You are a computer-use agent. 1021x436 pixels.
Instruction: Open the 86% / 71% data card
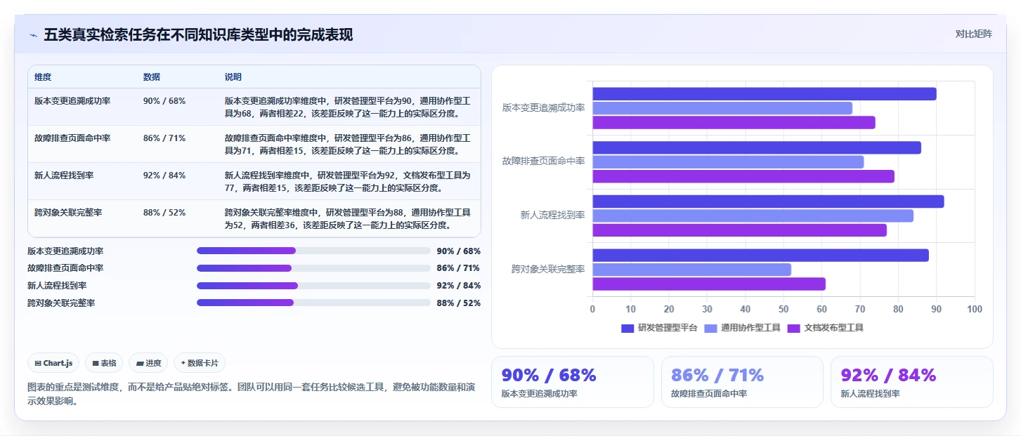pos(742,382)
